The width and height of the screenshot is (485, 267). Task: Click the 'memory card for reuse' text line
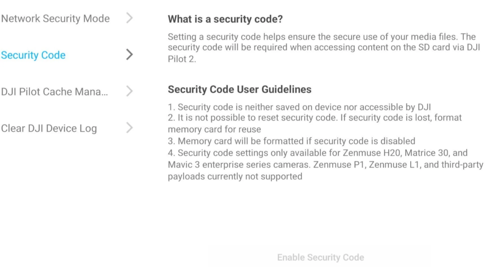tap(215, 129)
